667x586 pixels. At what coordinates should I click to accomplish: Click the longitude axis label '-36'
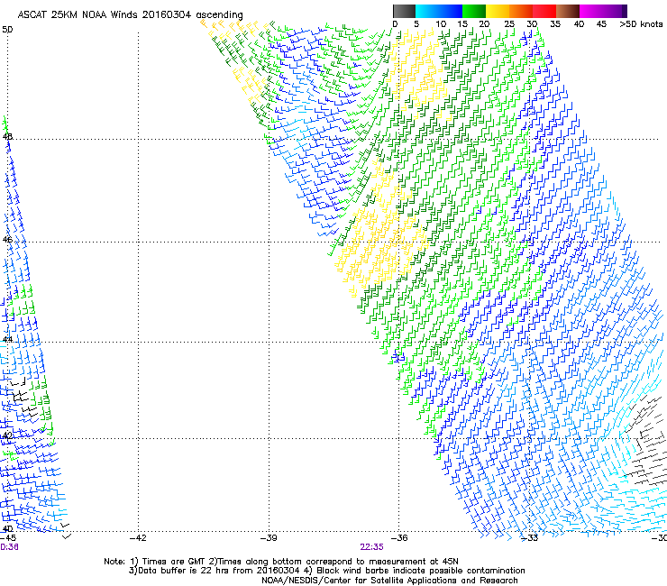click(x=399, y=538)
